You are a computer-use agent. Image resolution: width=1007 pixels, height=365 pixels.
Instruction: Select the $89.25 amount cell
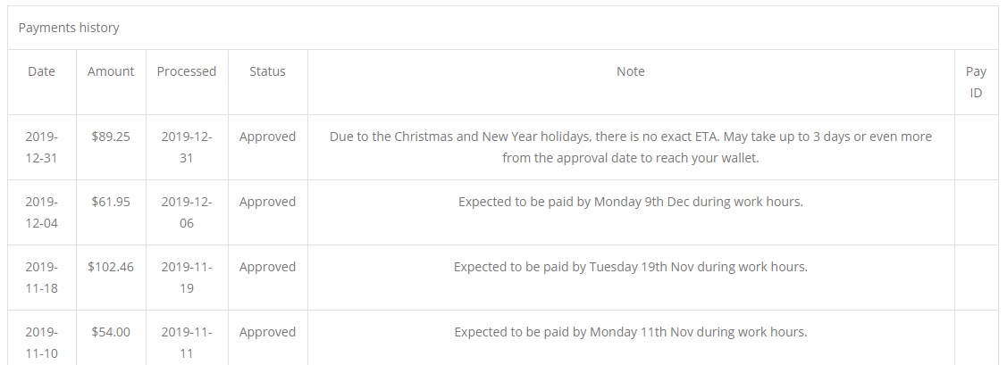coord(111,137)
